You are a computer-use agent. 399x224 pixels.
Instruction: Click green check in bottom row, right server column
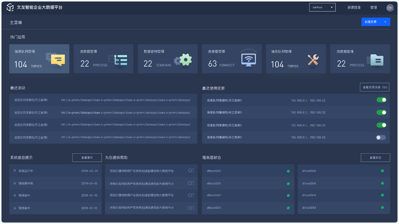[383, 208]
